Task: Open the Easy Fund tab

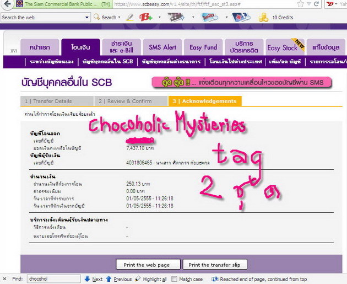Action: tap(203, 47)
